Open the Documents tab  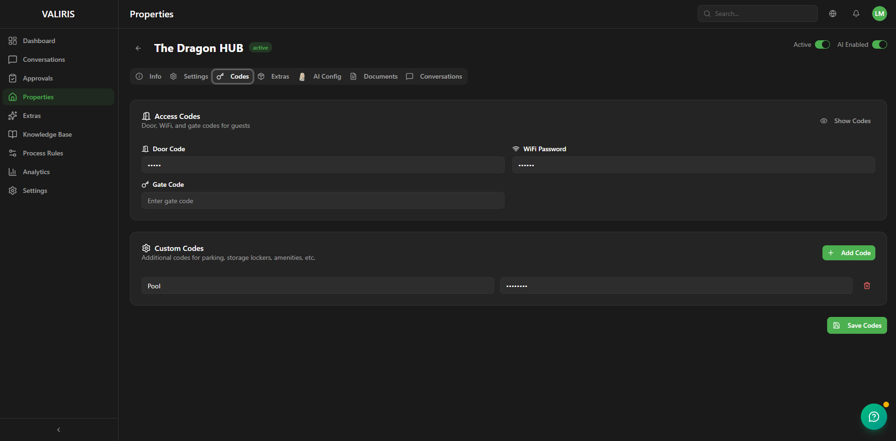pyautogui.click(x=380, y=76)
